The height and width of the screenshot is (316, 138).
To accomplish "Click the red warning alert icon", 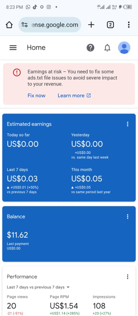I will coord(17,72).
